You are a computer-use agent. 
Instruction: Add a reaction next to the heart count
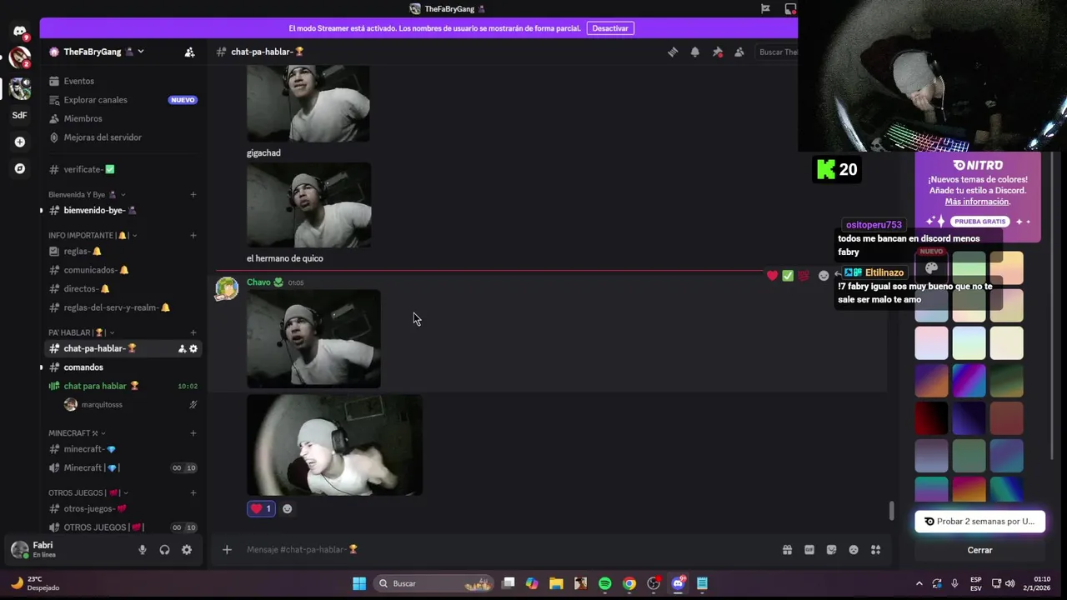pyautogui.click(x=287, y=508)
